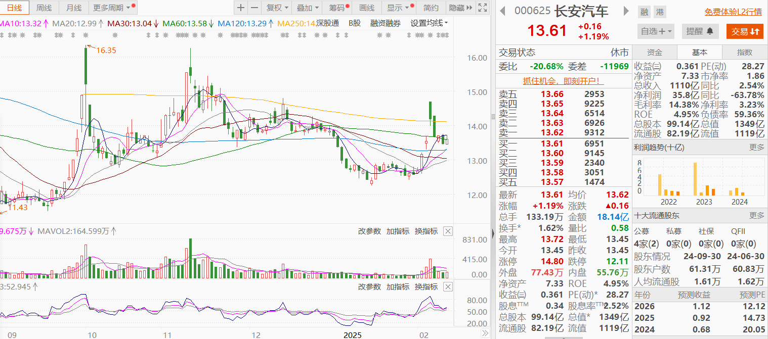Collapse the side panel using divider arrow
Viewport: 768px width, 339px height.
493,232
